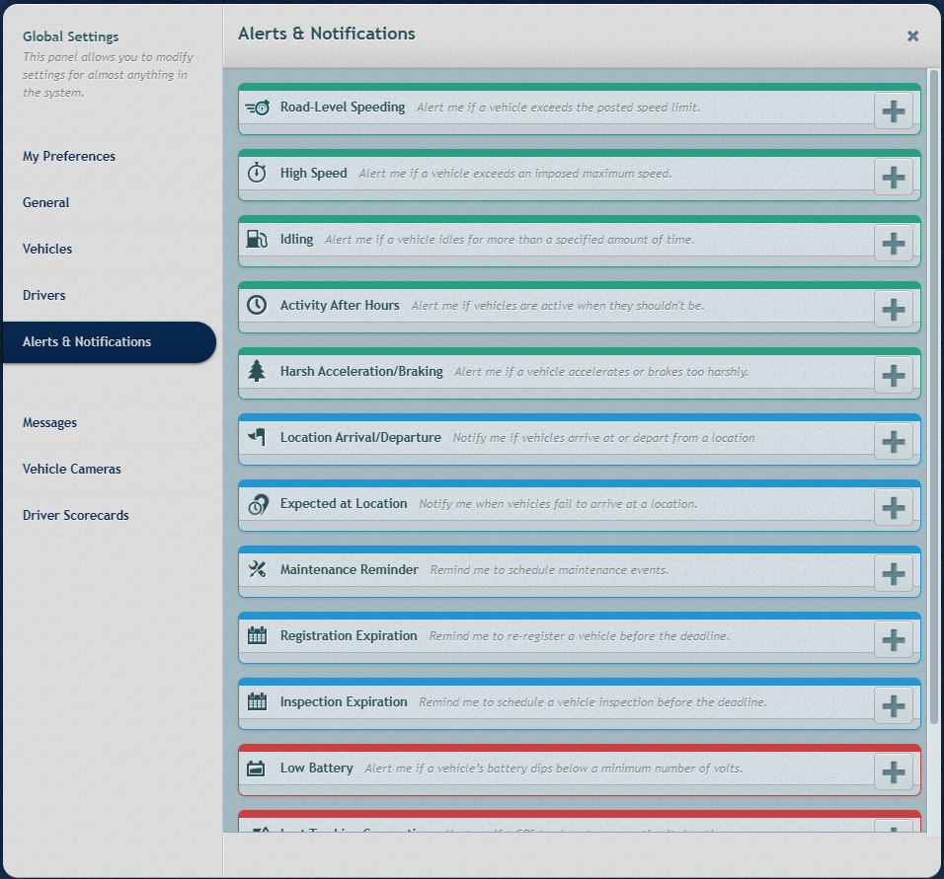This screenshot has width=944, height=879.
Task: Click the Idling fuel pump icon
Action: point(257,240)
